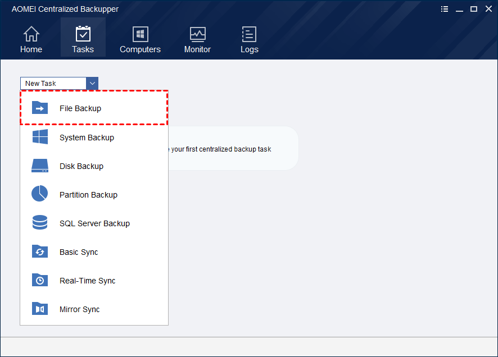Close the AOMEI Centralized Backupper window

[x=488, y=9]
